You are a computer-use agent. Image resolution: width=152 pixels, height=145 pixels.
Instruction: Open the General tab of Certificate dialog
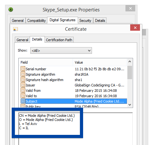click(x=22, y=40)
